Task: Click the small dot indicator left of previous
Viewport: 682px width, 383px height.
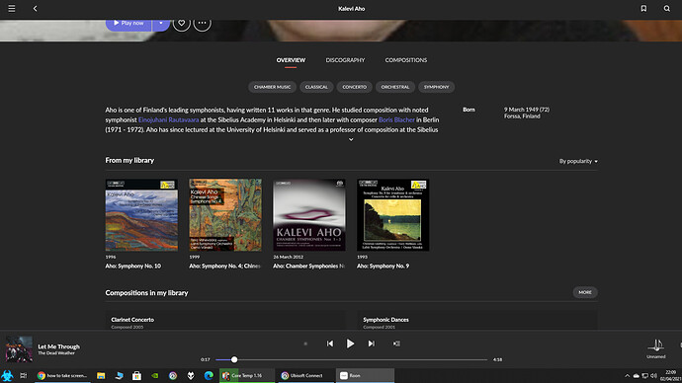Action: (305, 344)
